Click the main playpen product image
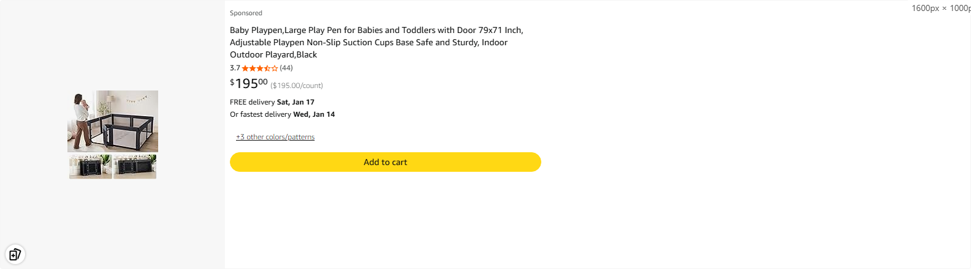 (113, 121)
